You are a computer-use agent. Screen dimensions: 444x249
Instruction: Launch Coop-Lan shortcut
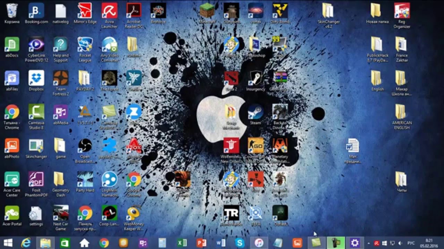click(109, 213)
